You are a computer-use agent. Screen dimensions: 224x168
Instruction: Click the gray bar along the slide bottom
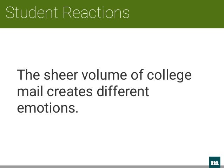coord(104,167)
